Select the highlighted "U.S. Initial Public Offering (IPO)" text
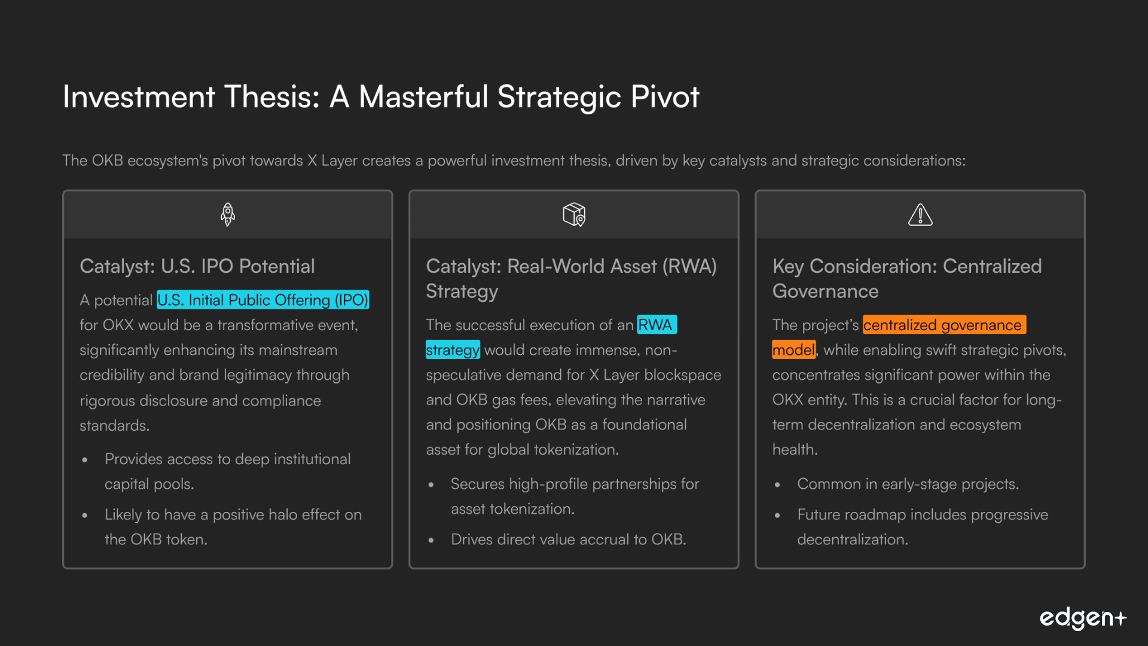This screenshot has width=1148, height=646. 262,300
